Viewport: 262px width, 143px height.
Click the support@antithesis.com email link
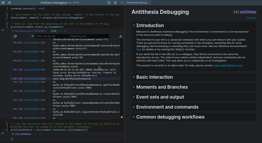click(x=228, y=66)
